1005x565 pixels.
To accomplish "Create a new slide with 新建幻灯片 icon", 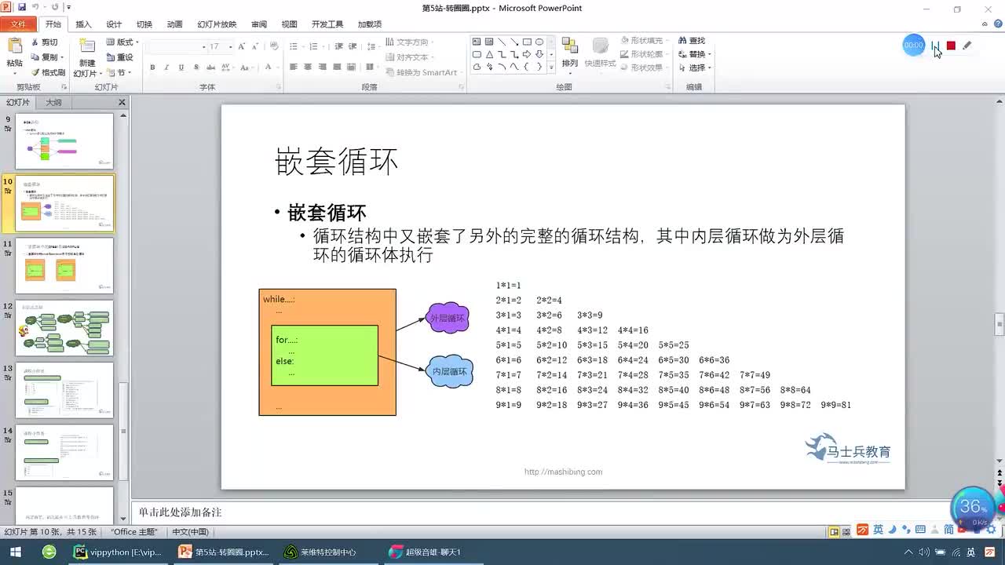I will (87, 47).
